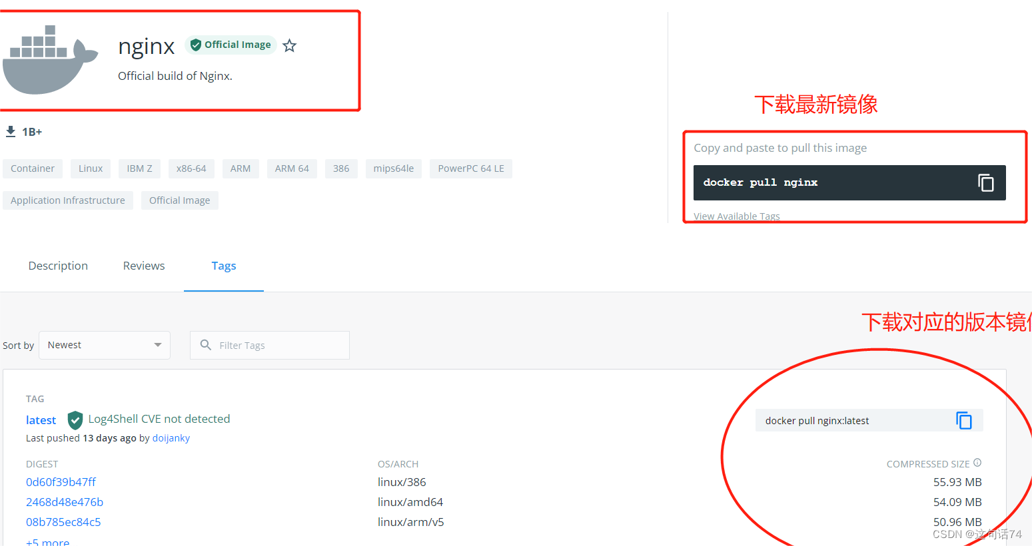
Task: Click the download count icon showing 1B+
Action: point(11,131)
